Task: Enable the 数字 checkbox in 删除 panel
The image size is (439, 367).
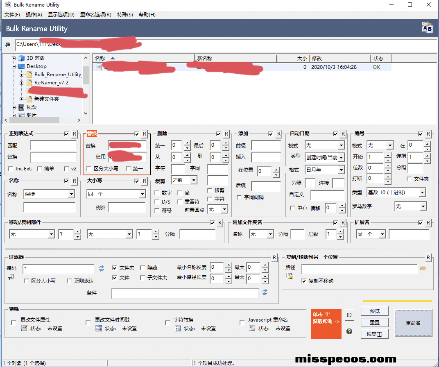Action: (157, 193)
